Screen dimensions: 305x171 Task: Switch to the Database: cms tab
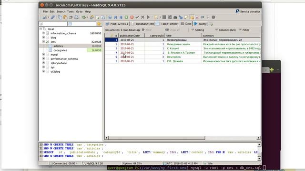coord(142,24)
